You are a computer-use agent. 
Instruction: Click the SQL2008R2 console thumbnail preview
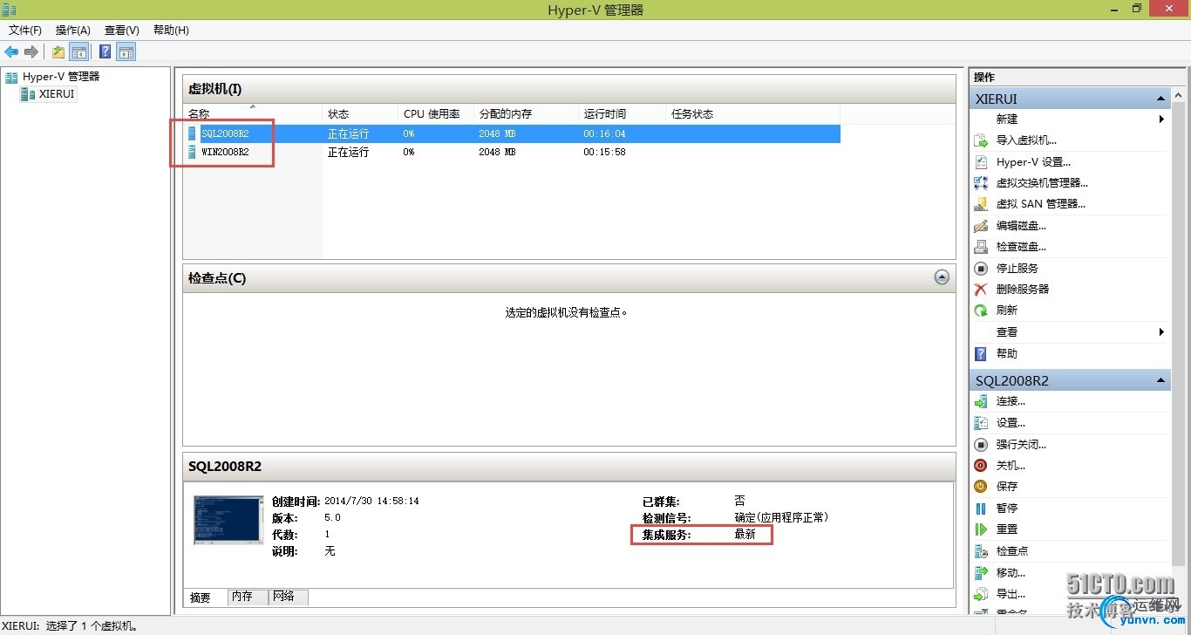tap(228, 520)
